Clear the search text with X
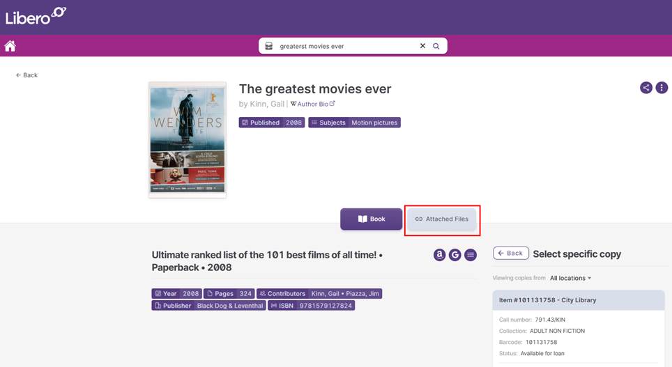672x367 pixels. [422, 47]
